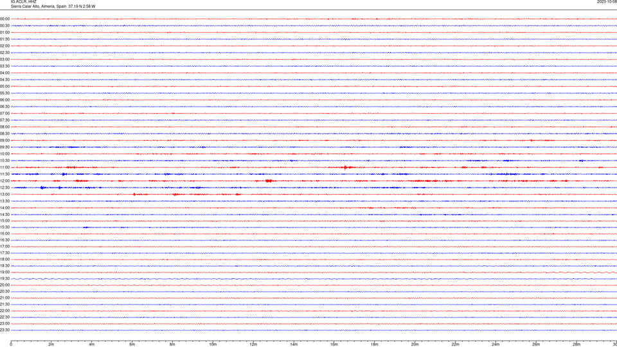Click the 18m tick label on time axis
The image size is (617, 347).
tap(375, 344)
